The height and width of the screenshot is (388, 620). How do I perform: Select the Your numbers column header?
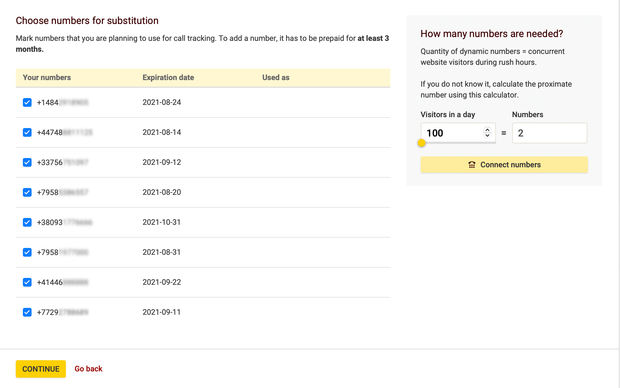coord(47,77)
